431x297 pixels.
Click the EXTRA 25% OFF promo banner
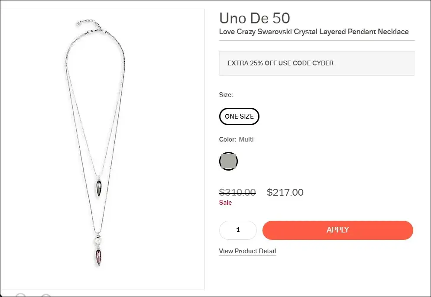tap(317, 63)
